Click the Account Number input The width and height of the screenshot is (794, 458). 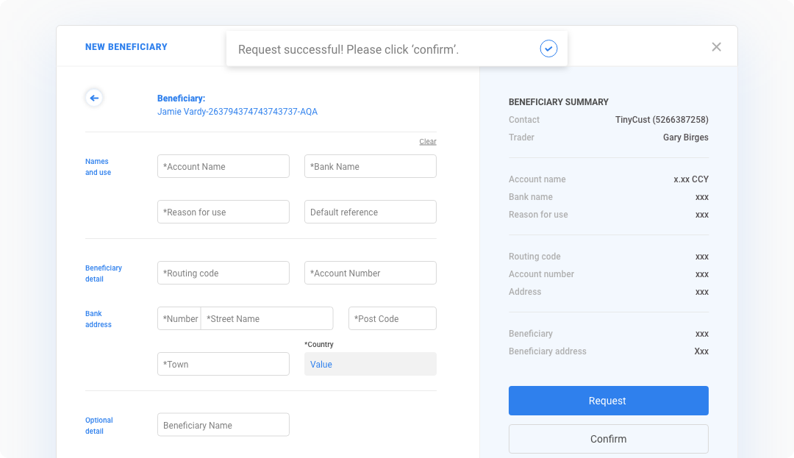370,273
